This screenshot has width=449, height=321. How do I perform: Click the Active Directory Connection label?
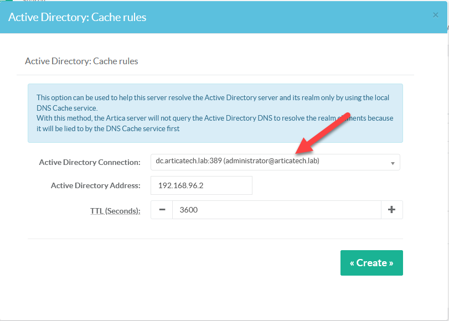(x=90, y=162)
